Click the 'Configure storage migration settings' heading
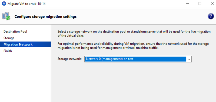This screenshot has height=102, width=216. pos(45,17)
